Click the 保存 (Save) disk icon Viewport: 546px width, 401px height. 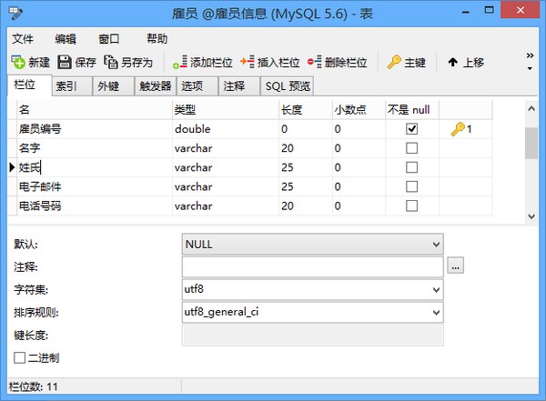pos(65,63)
